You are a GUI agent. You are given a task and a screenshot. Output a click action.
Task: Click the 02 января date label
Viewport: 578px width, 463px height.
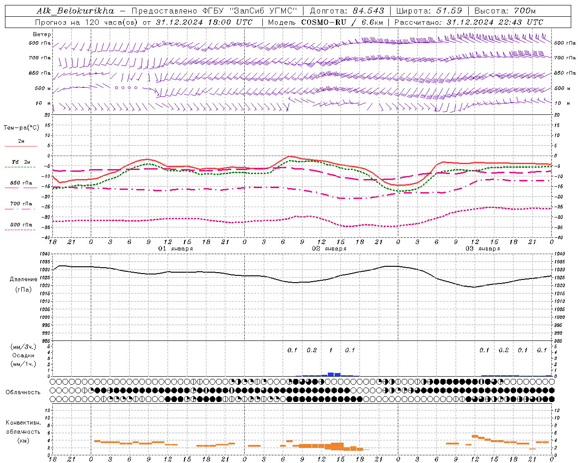click(329, 249)
